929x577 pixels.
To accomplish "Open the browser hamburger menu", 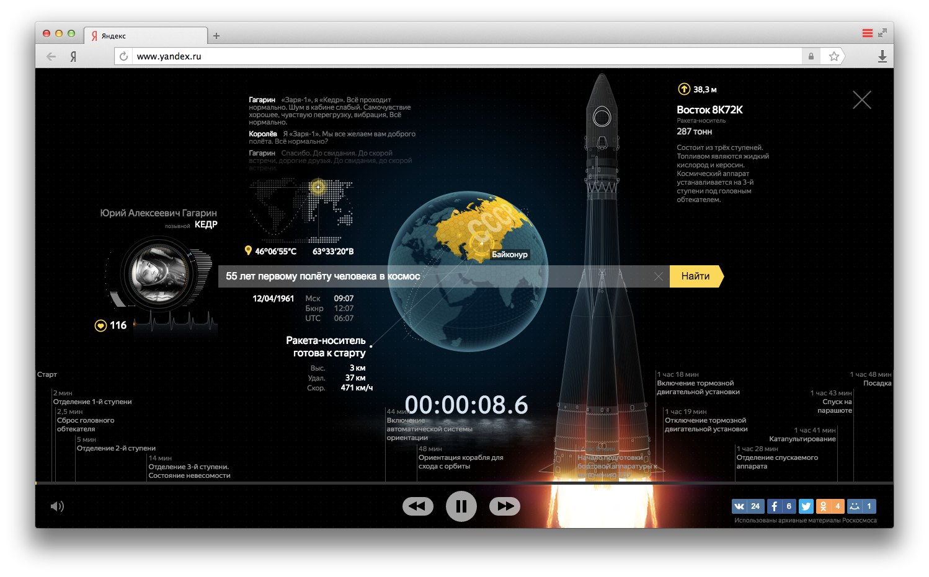I will (x=867, y=33).
